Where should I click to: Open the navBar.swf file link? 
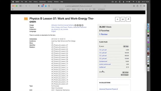click(x=102, y=67)
